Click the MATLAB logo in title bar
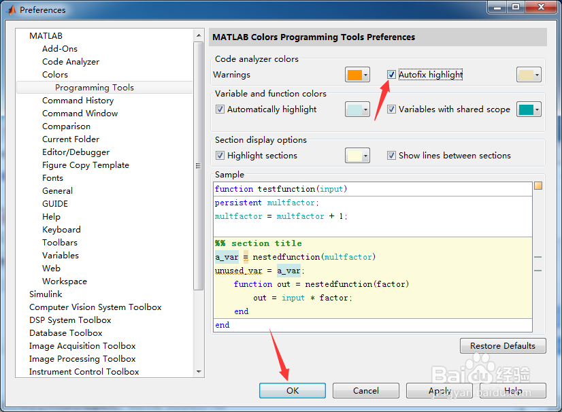The image size is (562, 412). pyautogui.click(x=12, y=10)
